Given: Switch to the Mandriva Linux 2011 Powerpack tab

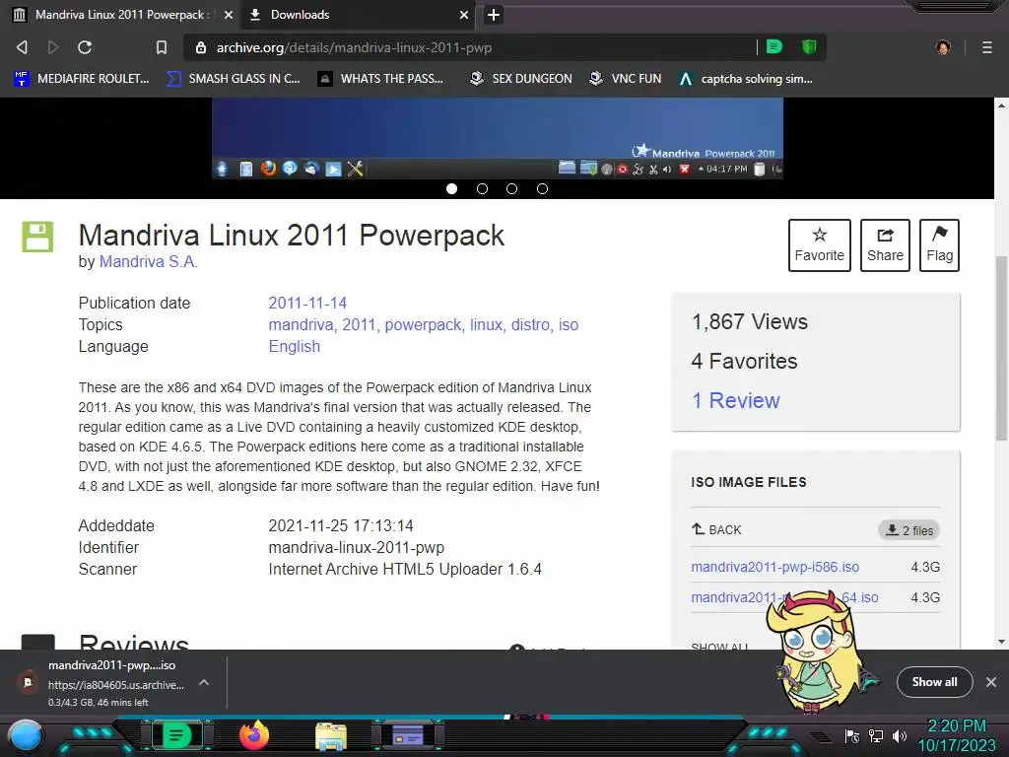Looking at the screenshot, I should 121,15.
